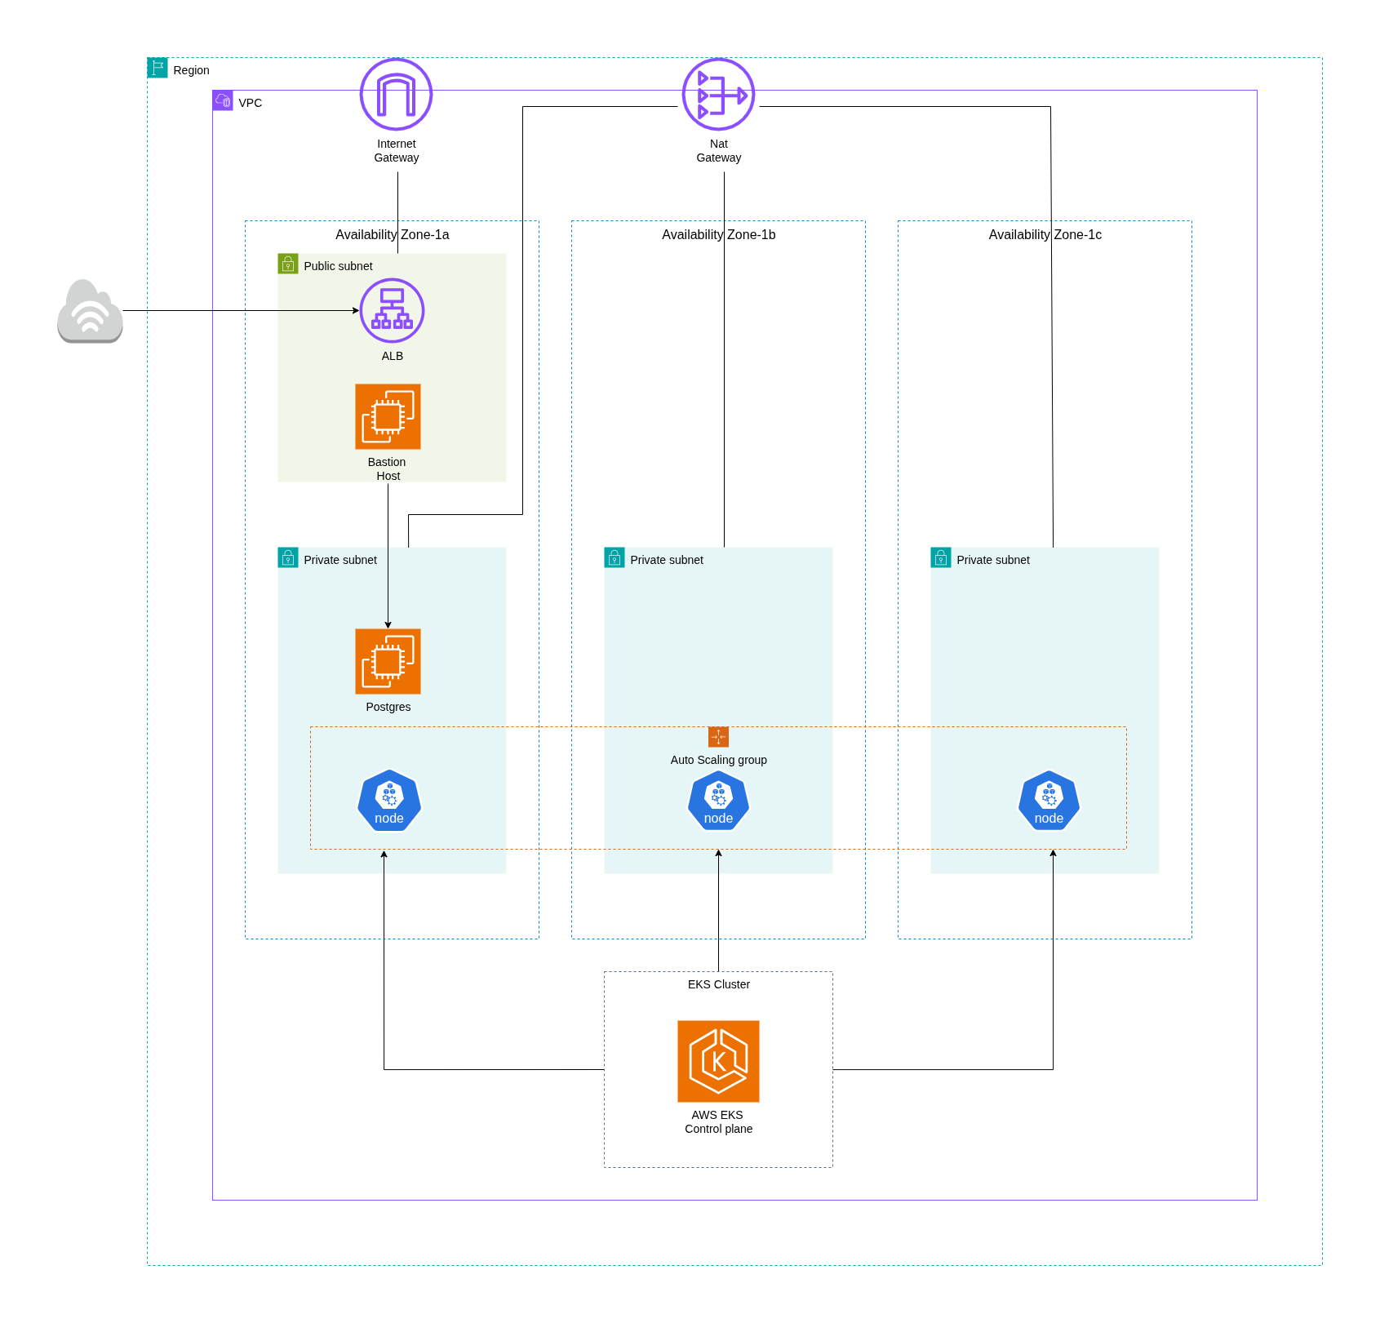This screenshot has height=1323, width=1380.
Task: Click the Region flag icon
Action: pos(158,68)
